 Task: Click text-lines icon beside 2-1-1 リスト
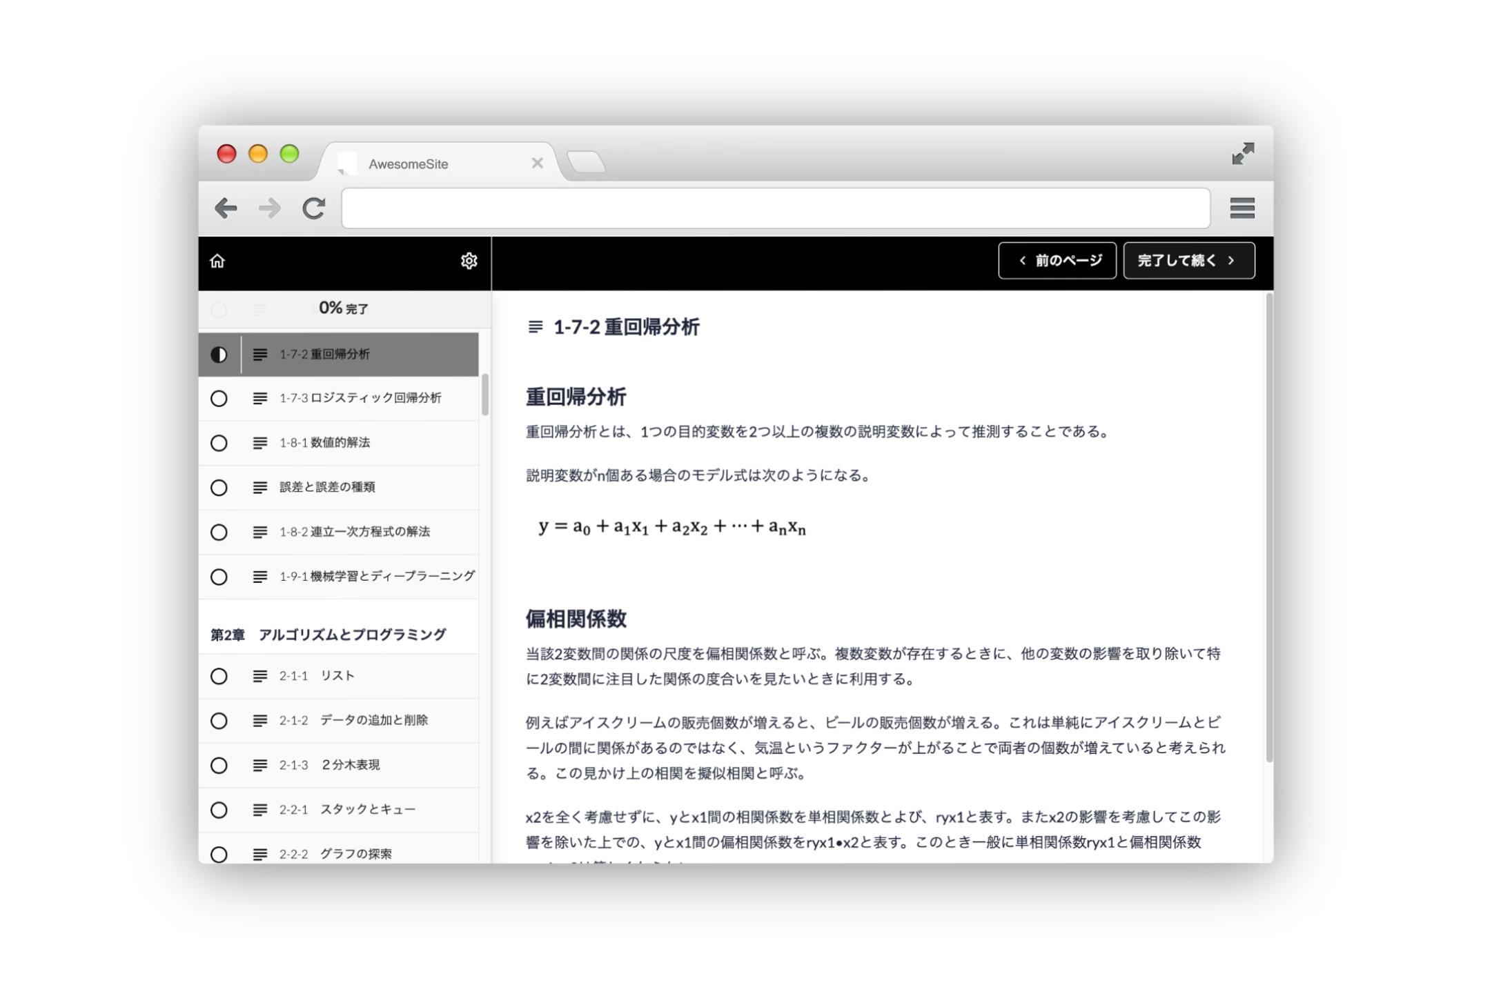click(260, 676)
